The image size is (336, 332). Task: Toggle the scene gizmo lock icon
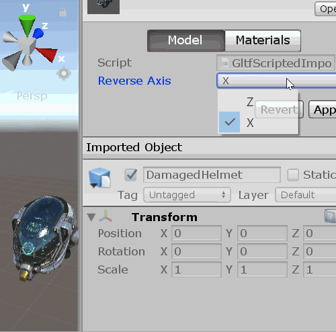coord(62,12)
